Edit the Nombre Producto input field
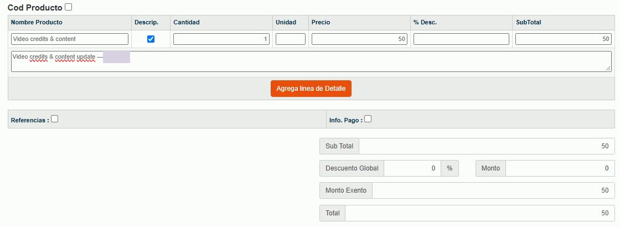The image size is (620, 227). 70,39
